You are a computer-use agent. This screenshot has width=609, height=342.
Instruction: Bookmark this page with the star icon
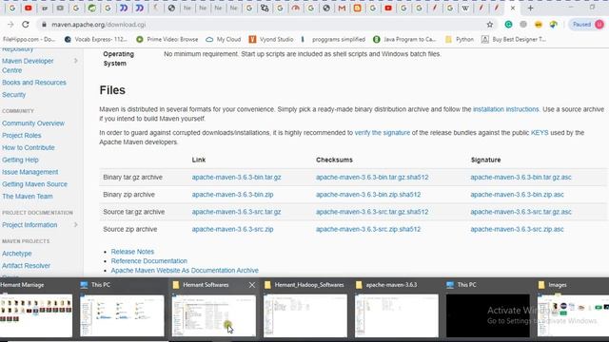490,25
